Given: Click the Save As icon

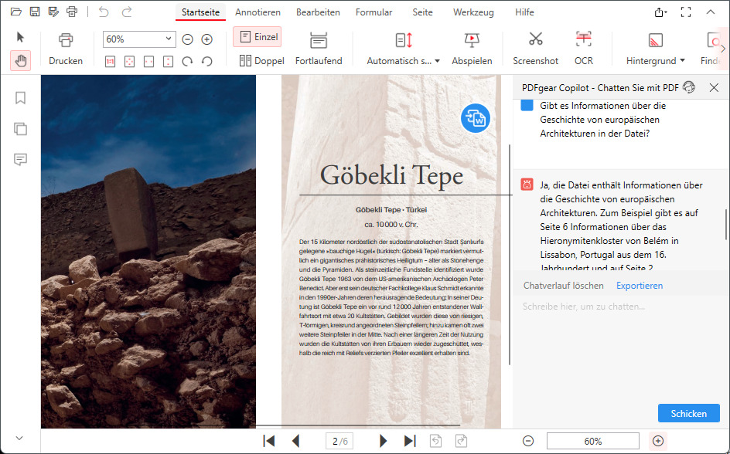Looking at the screenshot, I should pos(53,12).
